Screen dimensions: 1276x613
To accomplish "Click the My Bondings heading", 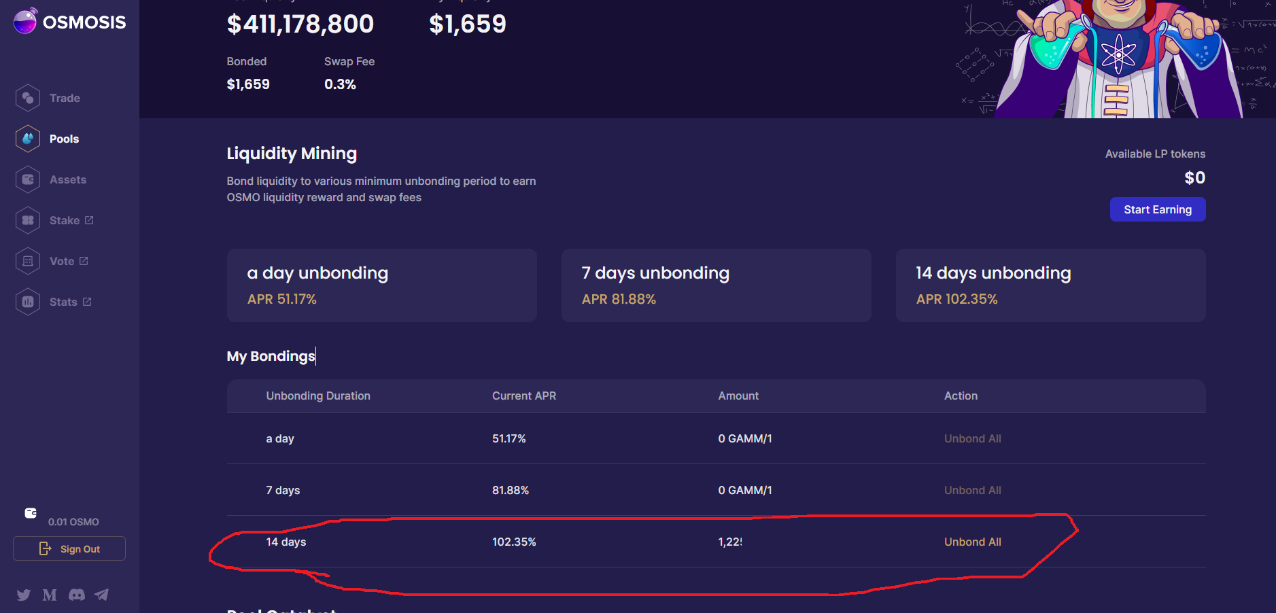I will (x=271, y=356).
